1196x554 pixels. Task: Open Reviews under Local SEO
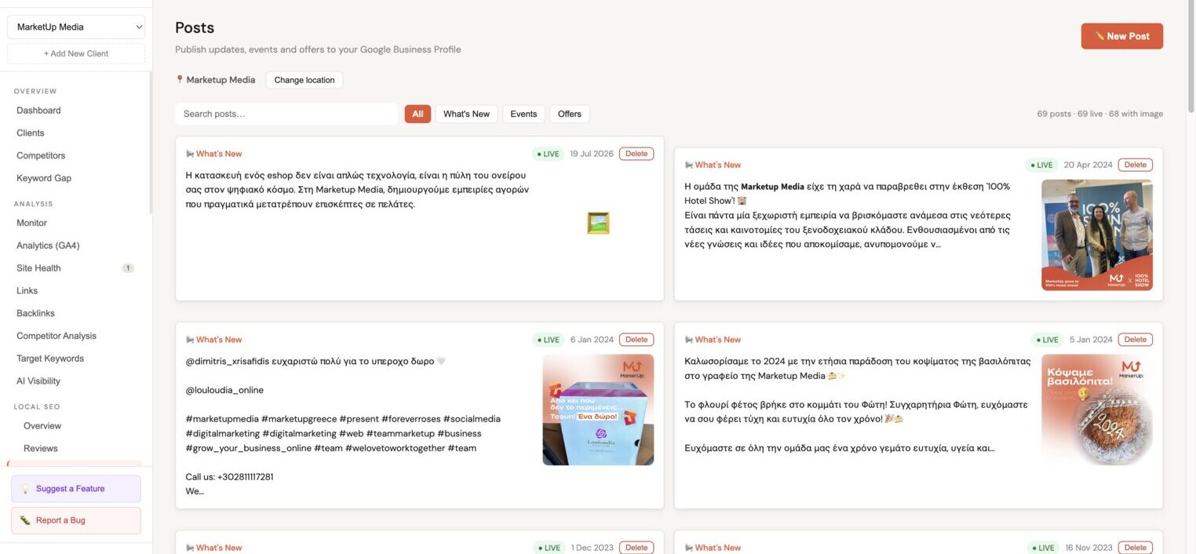[41, 449]
